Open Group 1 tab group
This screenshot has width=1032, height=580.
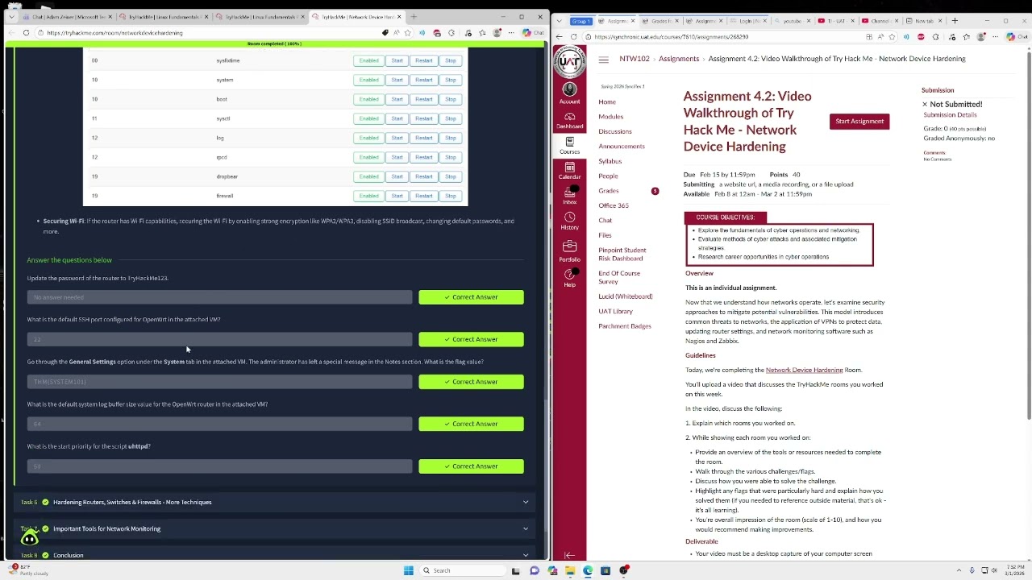pyautogui.click(x=580, y=21)
